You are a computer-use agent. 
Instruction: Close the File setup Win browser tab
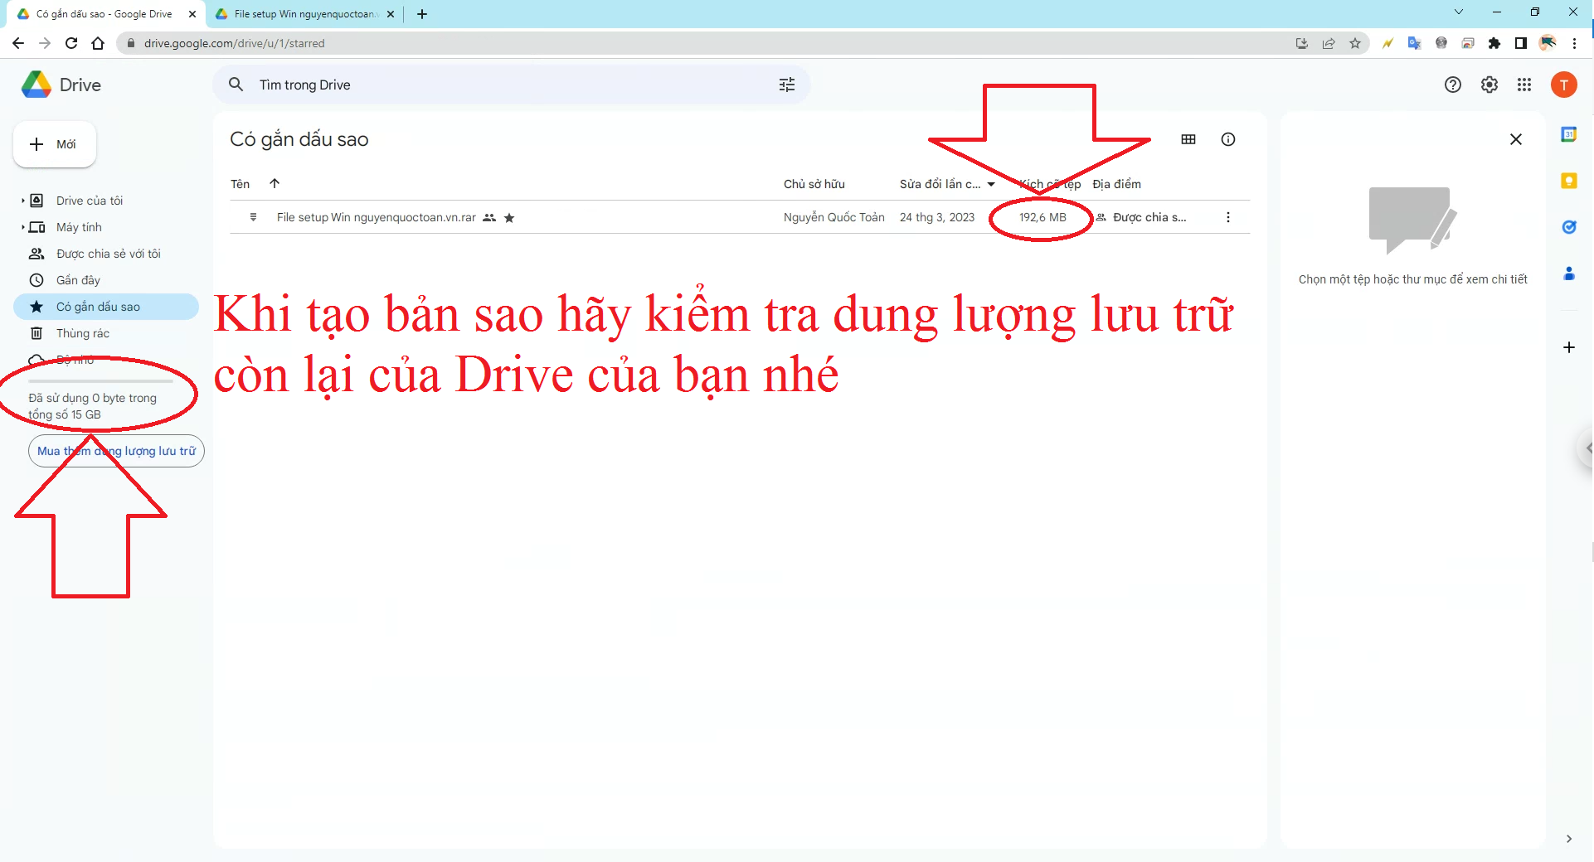(391, 14)
